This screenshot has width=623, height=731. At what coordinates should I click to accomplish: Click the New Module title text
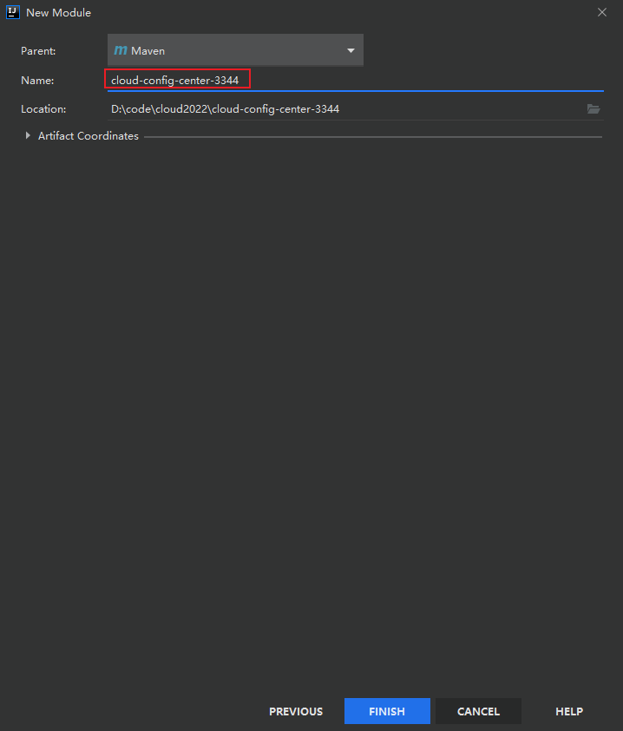tap(58, 13)
